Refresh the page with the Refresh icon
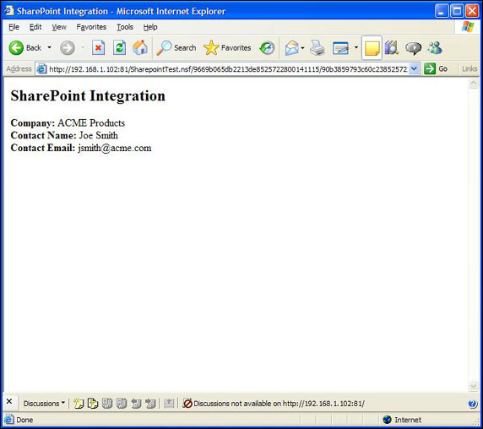Viewport: 483px width, 429px height. 119,48
